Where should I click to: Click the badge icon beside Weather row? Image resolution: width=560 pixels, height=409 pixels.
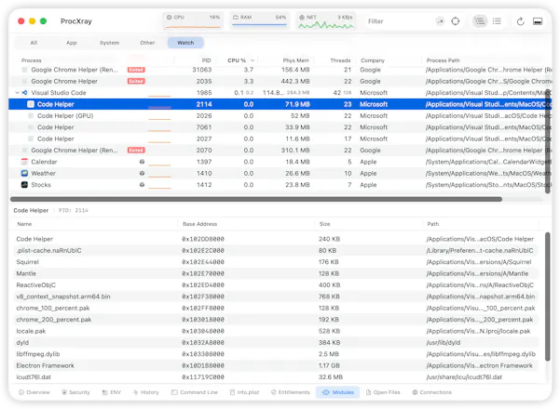coord(142,173)
